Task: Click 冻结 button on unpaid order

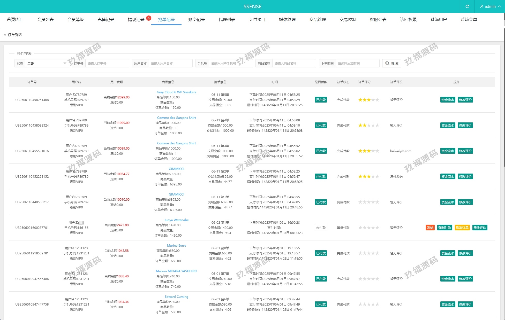Action: coord(430,228)
